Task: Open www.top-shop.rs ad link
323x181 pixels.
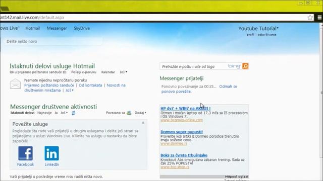Action: click(175, 167)
